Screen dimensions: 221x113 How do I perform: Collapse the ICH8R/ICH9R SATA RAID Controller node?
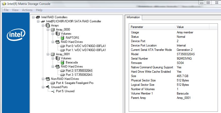[x=38, y=21]
